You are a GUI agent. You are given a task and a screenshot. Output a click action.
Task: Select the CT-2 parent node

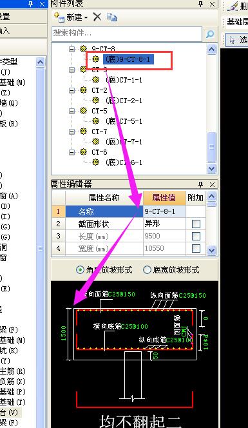(x=99, y=90)
